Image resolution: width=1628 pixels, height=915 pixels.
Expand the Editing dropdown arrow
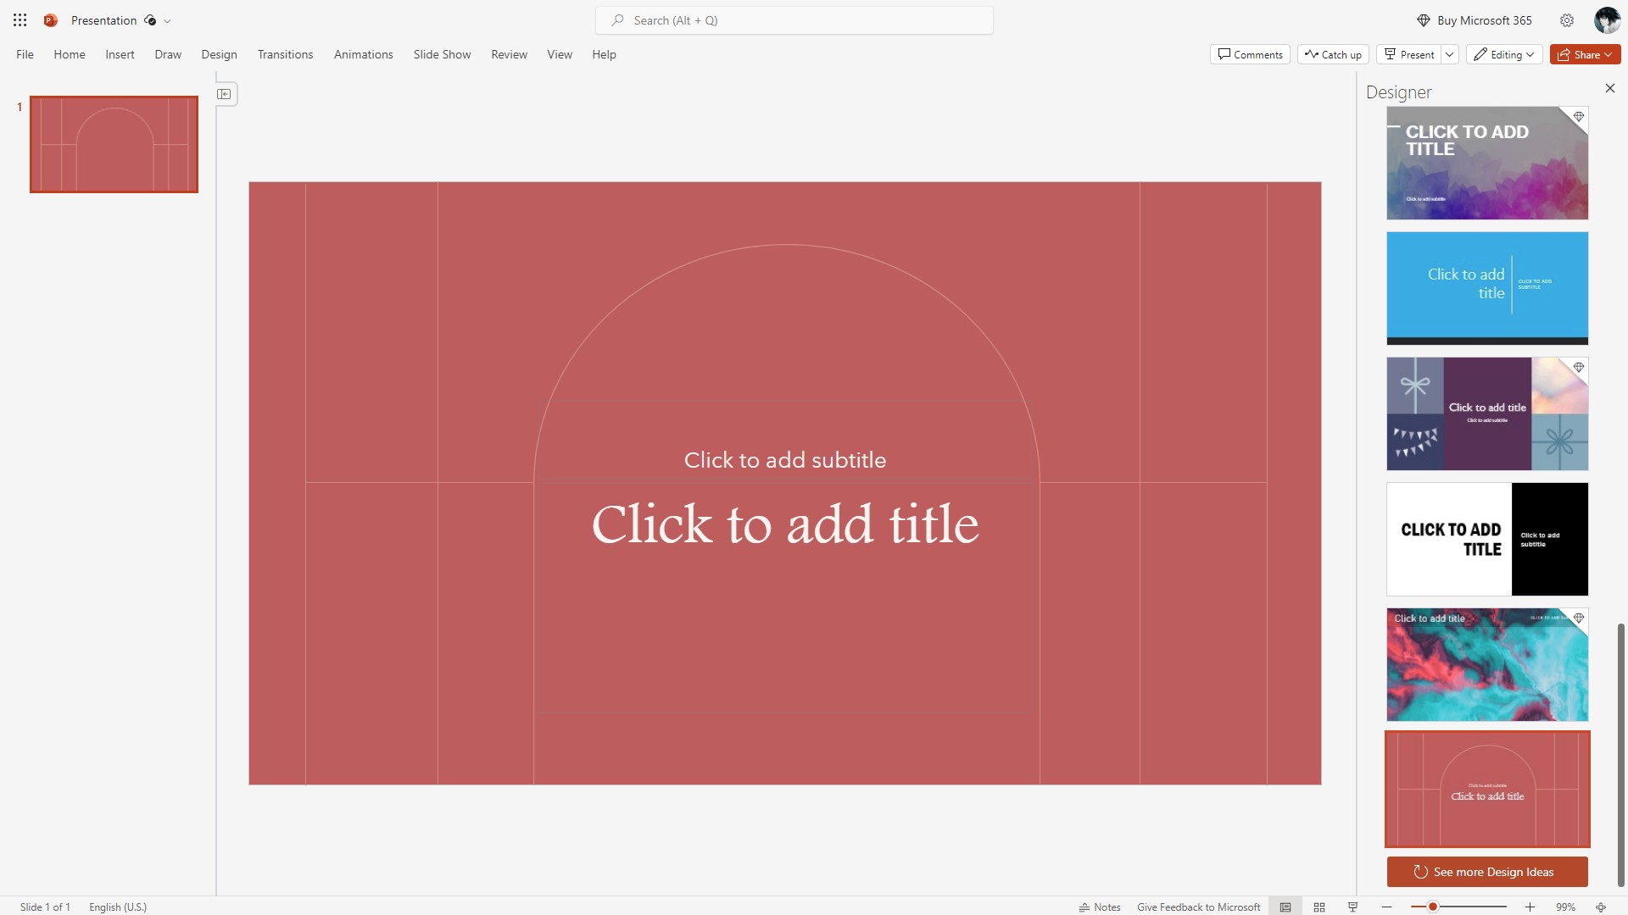pos(1530,53)
